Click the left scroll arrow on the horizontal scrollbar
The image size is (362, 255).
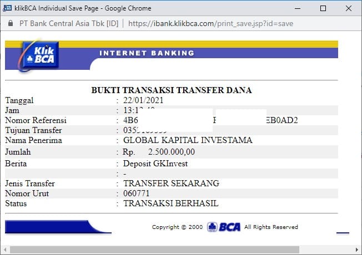[x=5, y=249]
